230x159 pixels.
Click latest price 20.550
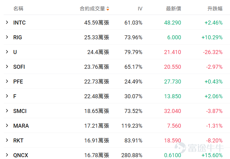click(x=172, y=67)
